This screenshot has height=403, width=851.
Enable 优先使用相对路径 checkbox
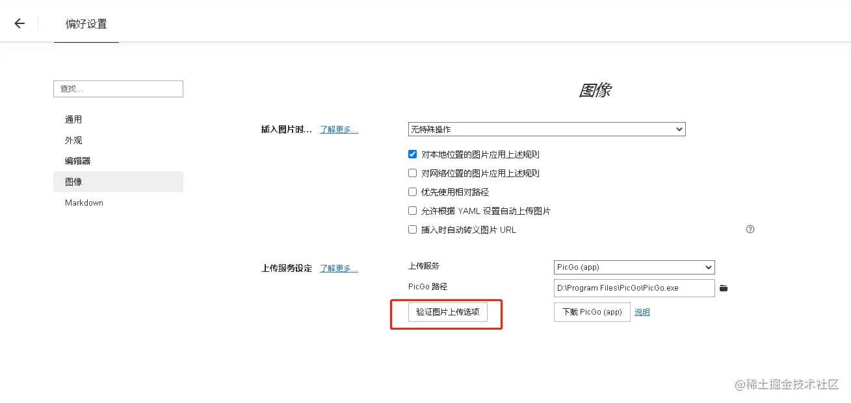(412, 192)
